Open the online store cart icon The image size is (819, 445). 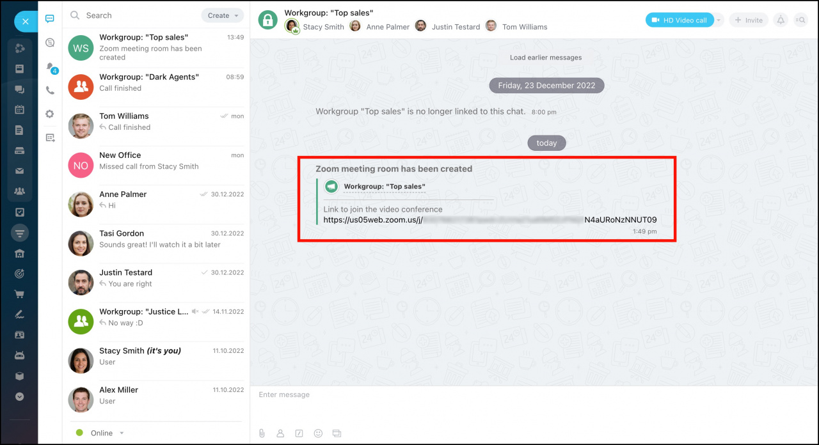coord(20,294)
